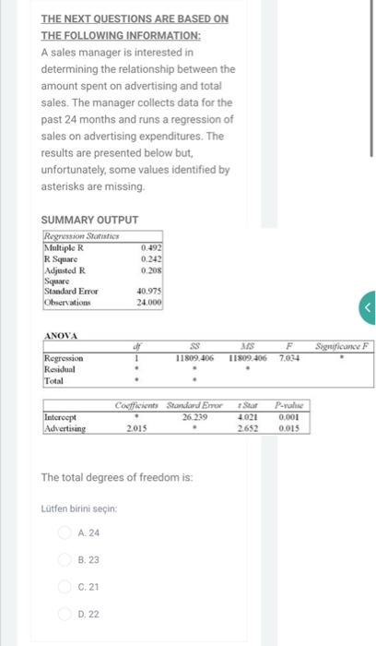
Task: Pick answer option C. 21
Action: point(65,587)
